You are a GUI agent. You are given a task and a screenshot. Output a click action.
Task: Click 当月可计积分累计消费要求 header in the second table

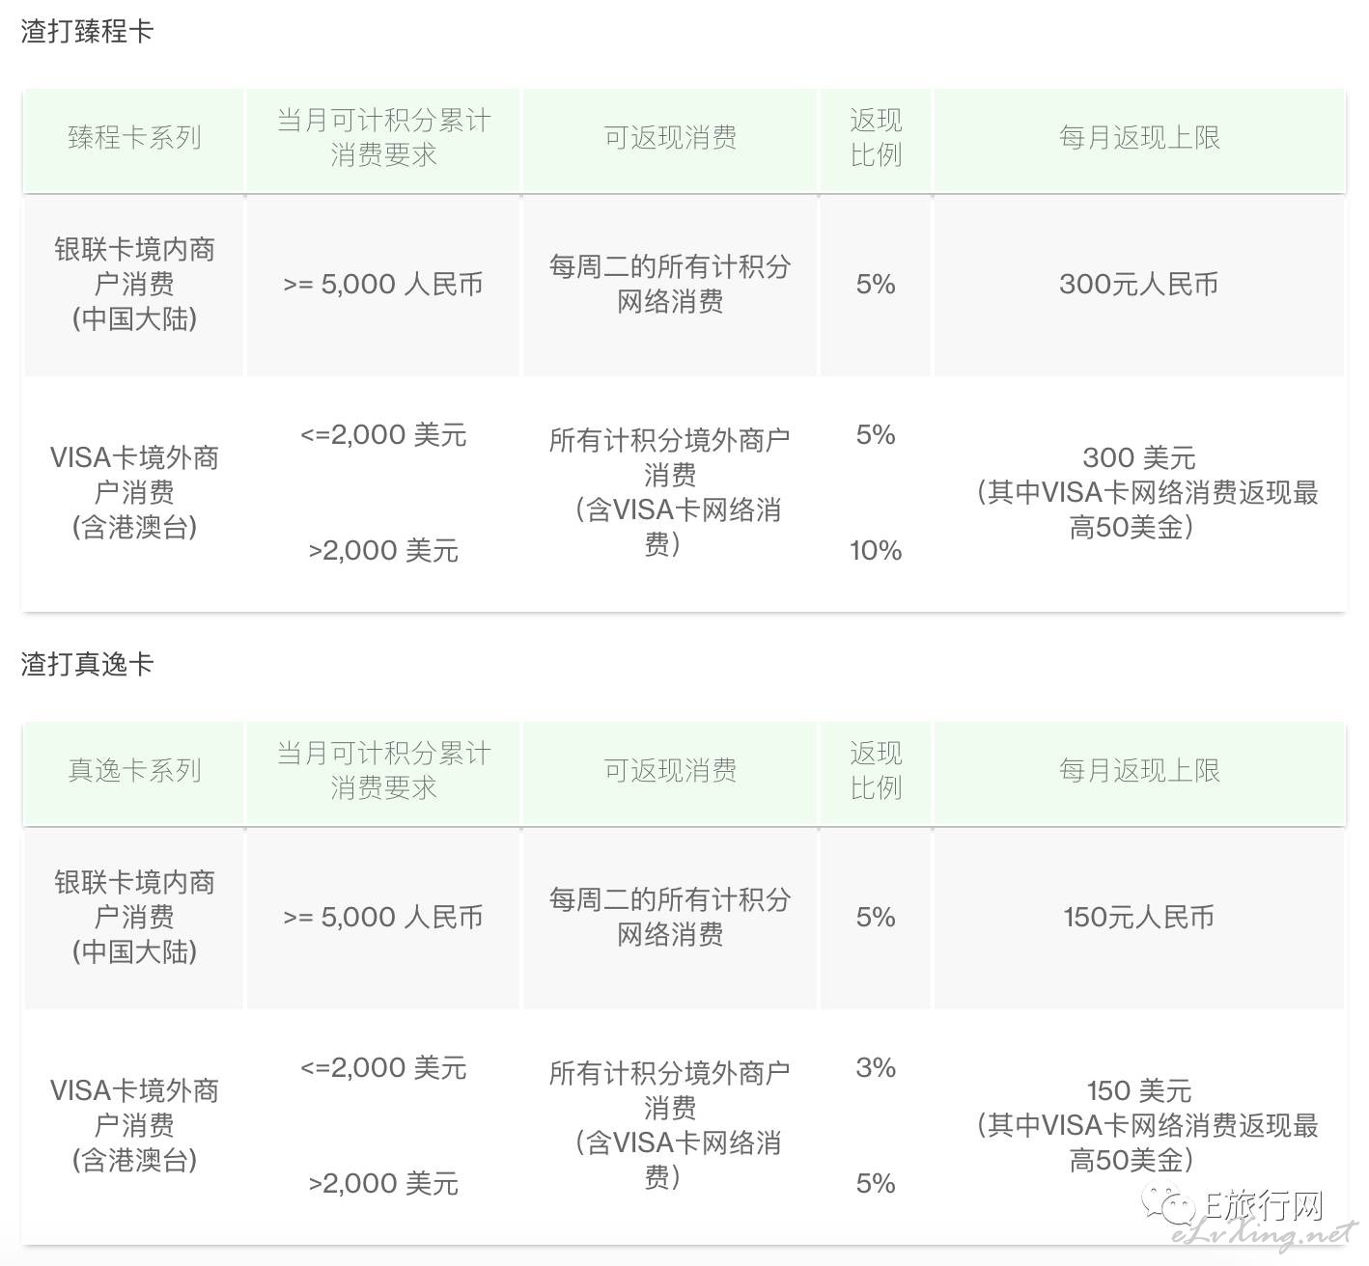coord(383,771)
